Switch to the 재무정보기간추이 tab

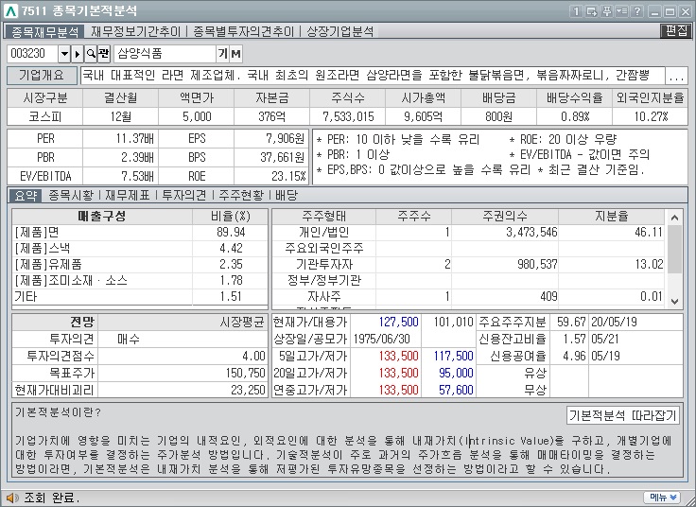(x=135, y=32)
